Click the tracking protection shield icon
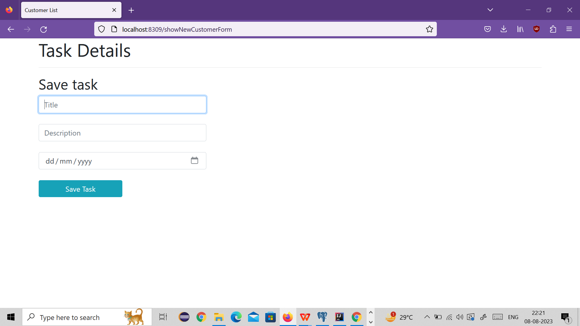The image size is (580, 326). (x=101, y=29)
